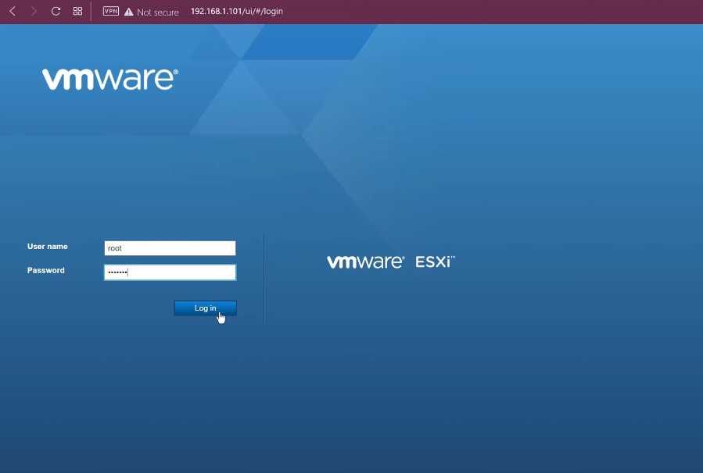The height and width of the screenshot is (473, 703).
Task: Click the browser back navigation arrow
Action: tap(11, 11)
